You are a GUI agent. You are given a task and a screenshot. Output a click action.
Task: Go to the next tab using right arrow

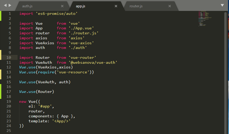click(10, 5)
